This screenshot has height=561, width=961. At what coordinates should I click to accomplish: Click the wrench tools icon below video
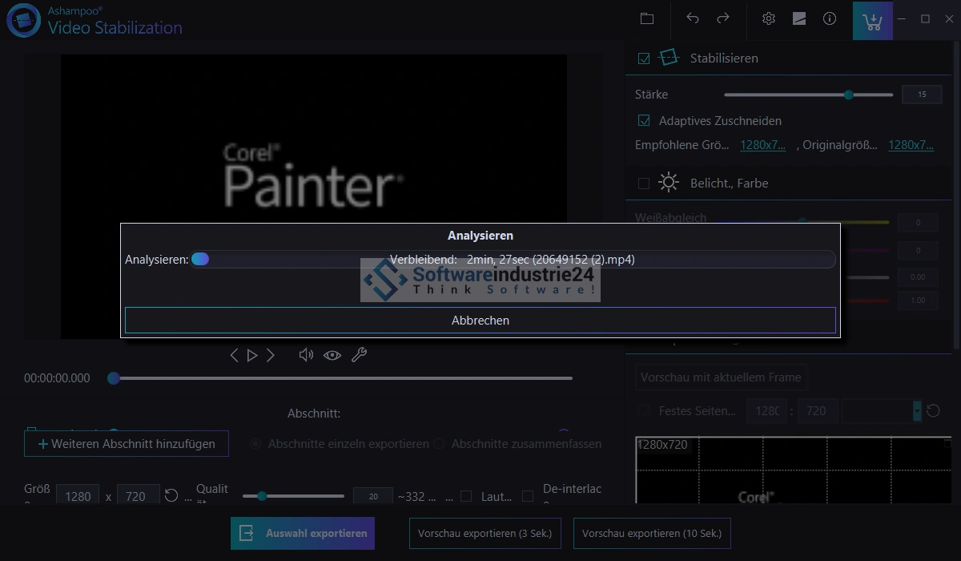(359, 355)
